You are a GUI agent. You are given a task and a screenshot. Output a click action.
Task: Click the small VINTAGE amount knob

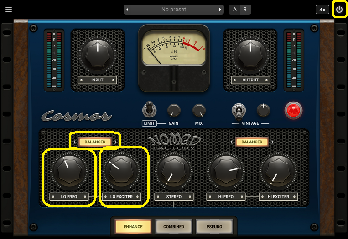point(263,110)
